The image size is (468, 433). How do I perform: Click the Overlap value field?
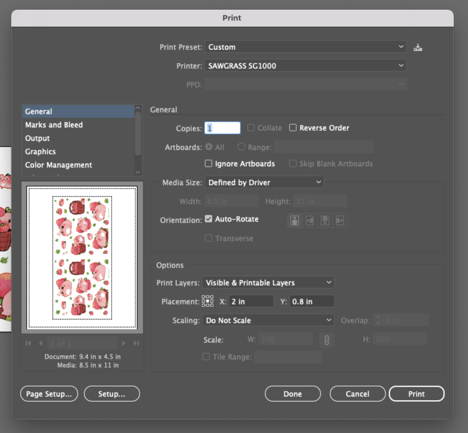coord(406,320)
